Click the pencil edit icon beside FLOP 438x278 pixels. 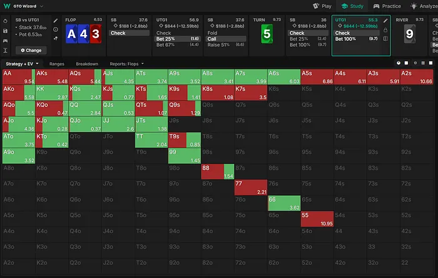56,21
